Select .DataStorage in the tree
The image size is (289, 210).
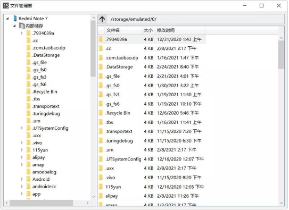[x=46, y=55]
